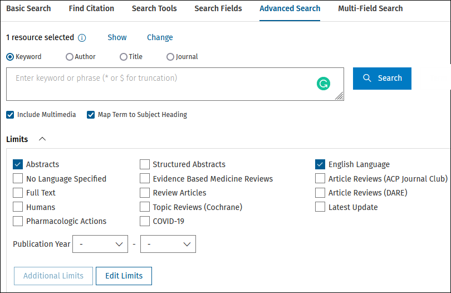Grab the textarea resize handle
This screenshot has height=293, width=451.
[339, 96]
